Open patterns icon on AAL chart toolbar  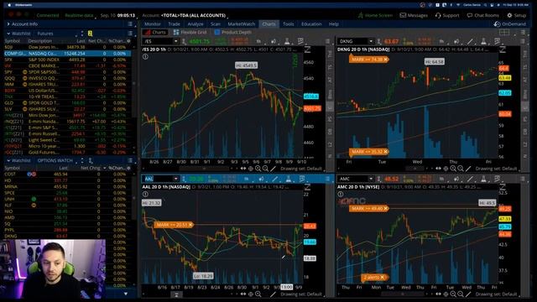(302, 179)
